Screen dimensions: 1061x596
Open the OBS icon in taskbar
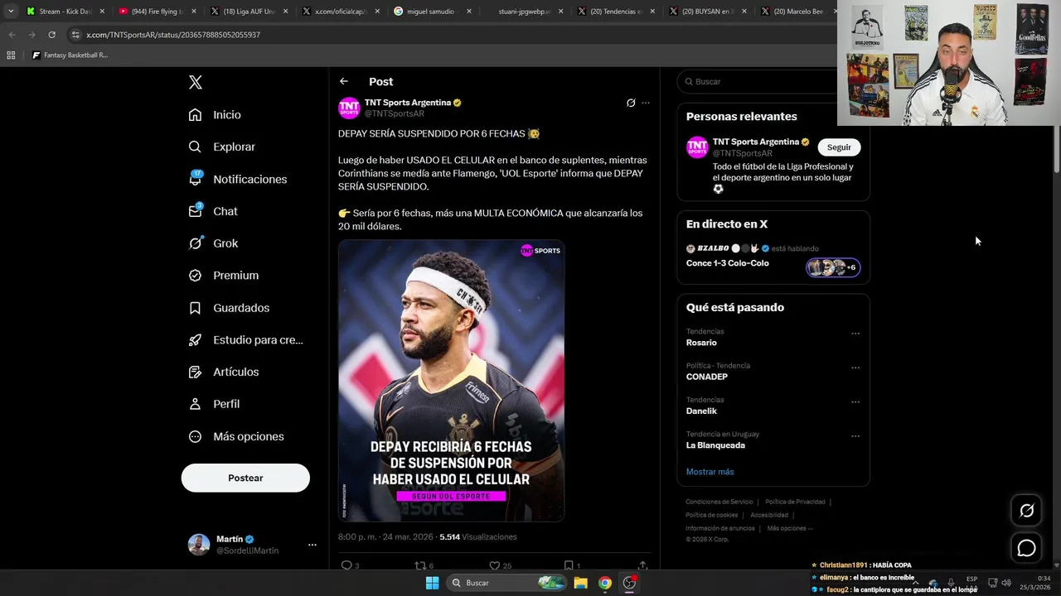click(629, 583)
